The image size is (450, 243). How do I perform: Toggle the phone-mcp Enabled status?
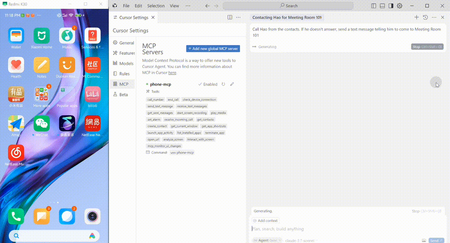(x=208, y=84)
